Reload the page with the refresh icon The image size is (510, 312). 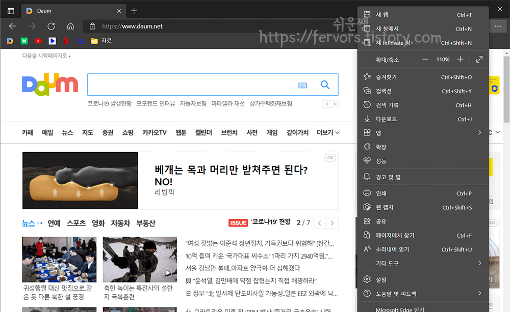point(52,26)
